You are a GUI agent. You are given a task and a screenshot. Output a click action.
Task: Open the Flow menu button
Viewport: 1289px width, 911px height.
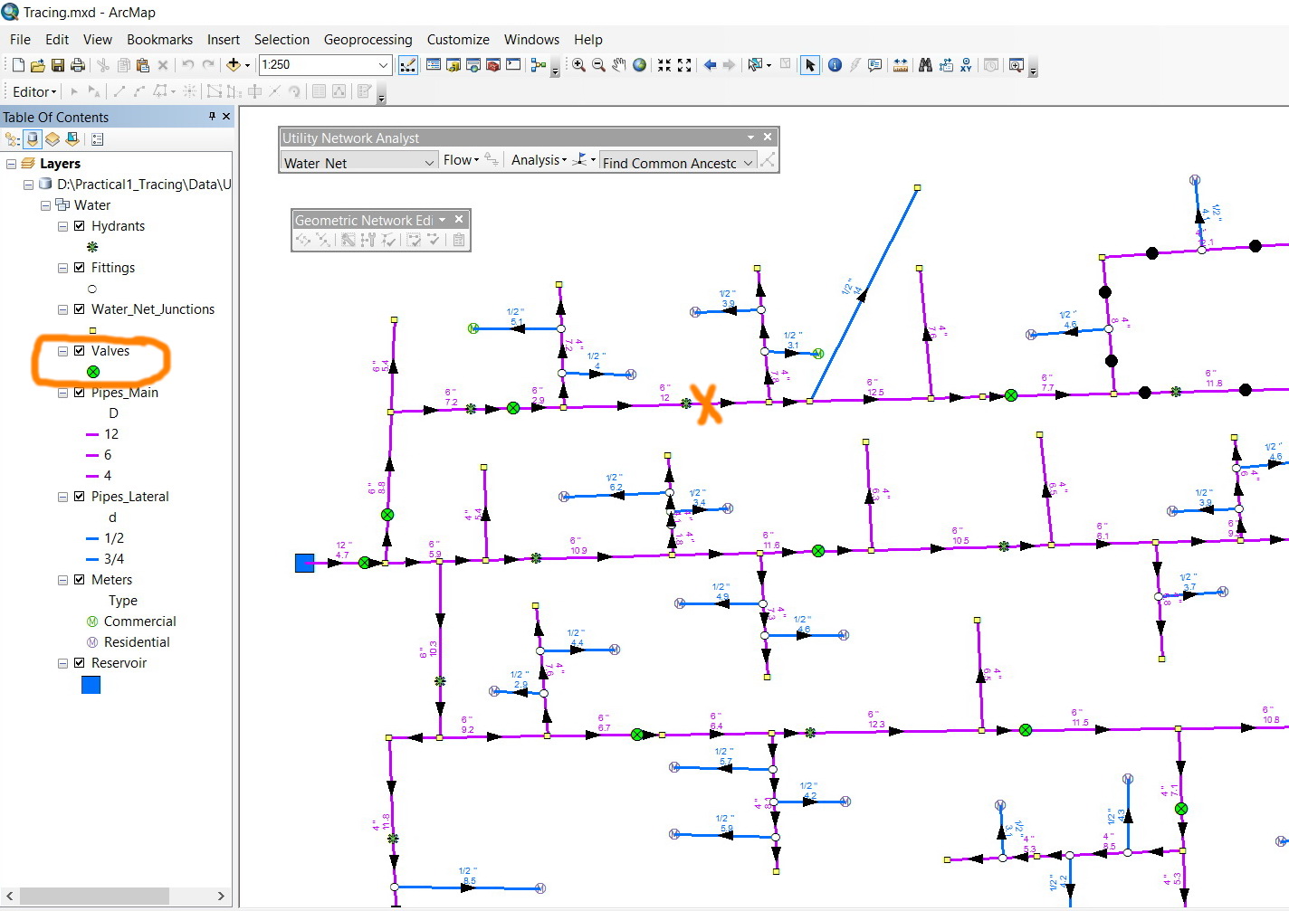[x=461, y=160]
